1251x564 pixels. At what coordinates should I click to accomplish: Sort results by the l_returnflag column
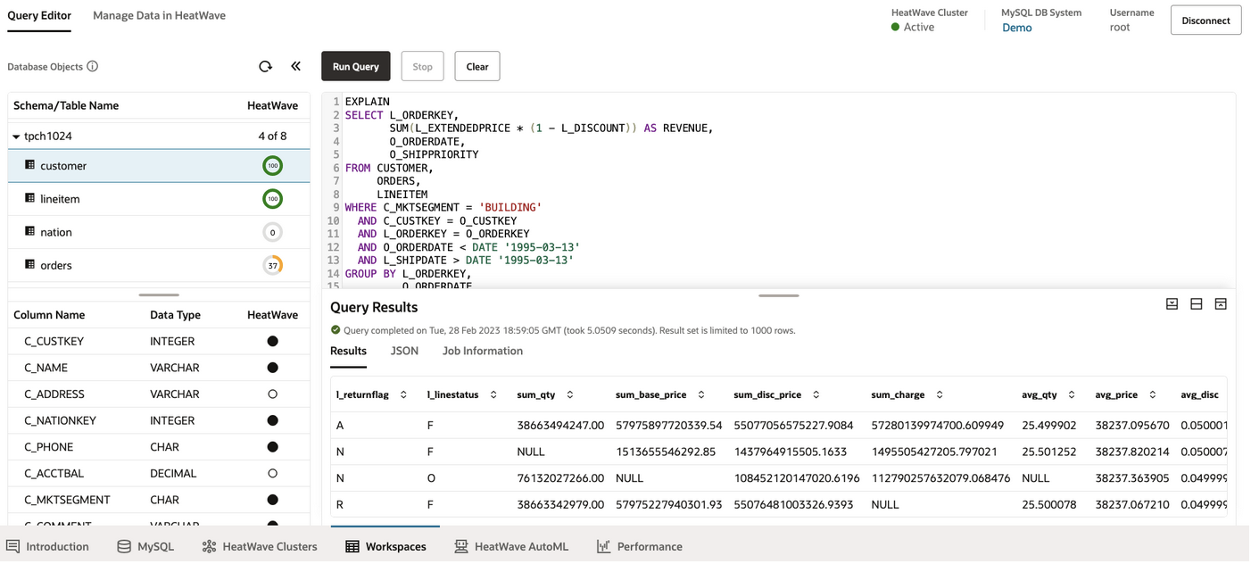tap(403, 395)
